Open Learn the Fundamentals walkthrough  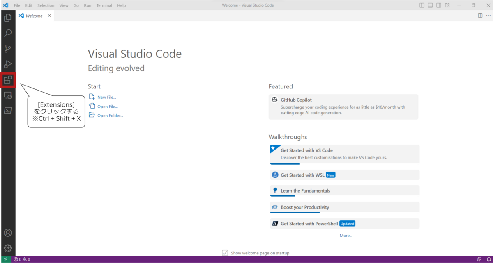coord(345,191)
